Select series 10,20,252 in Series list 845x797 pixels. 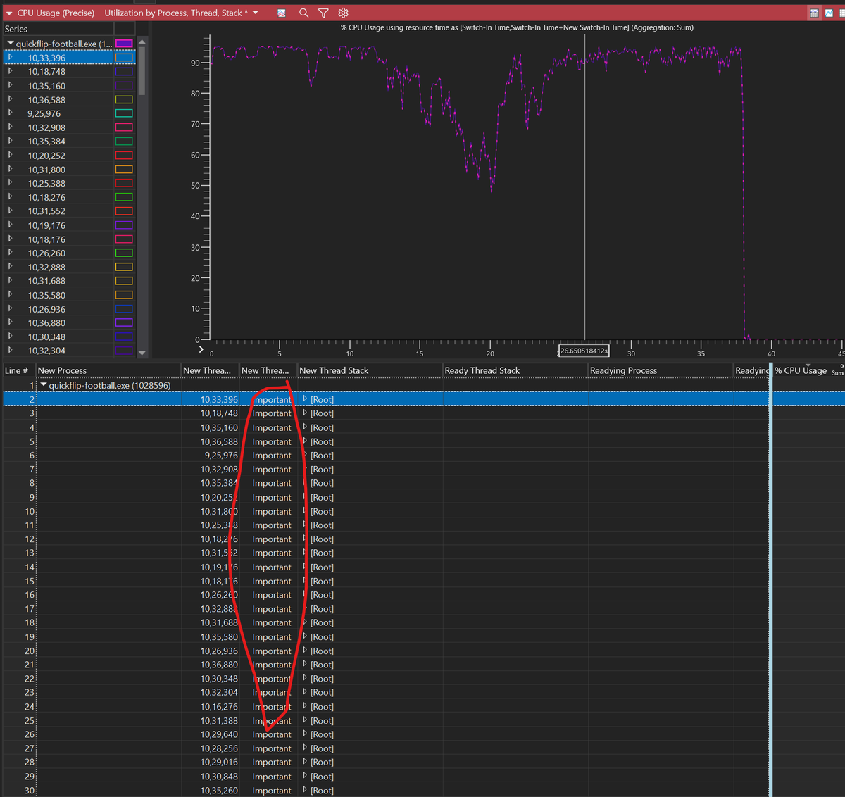46,156
